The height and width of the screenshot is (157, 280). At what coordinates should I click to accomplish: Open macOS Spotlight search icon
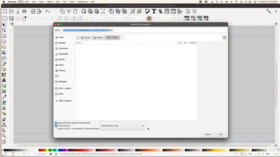[x=246, y=2]
